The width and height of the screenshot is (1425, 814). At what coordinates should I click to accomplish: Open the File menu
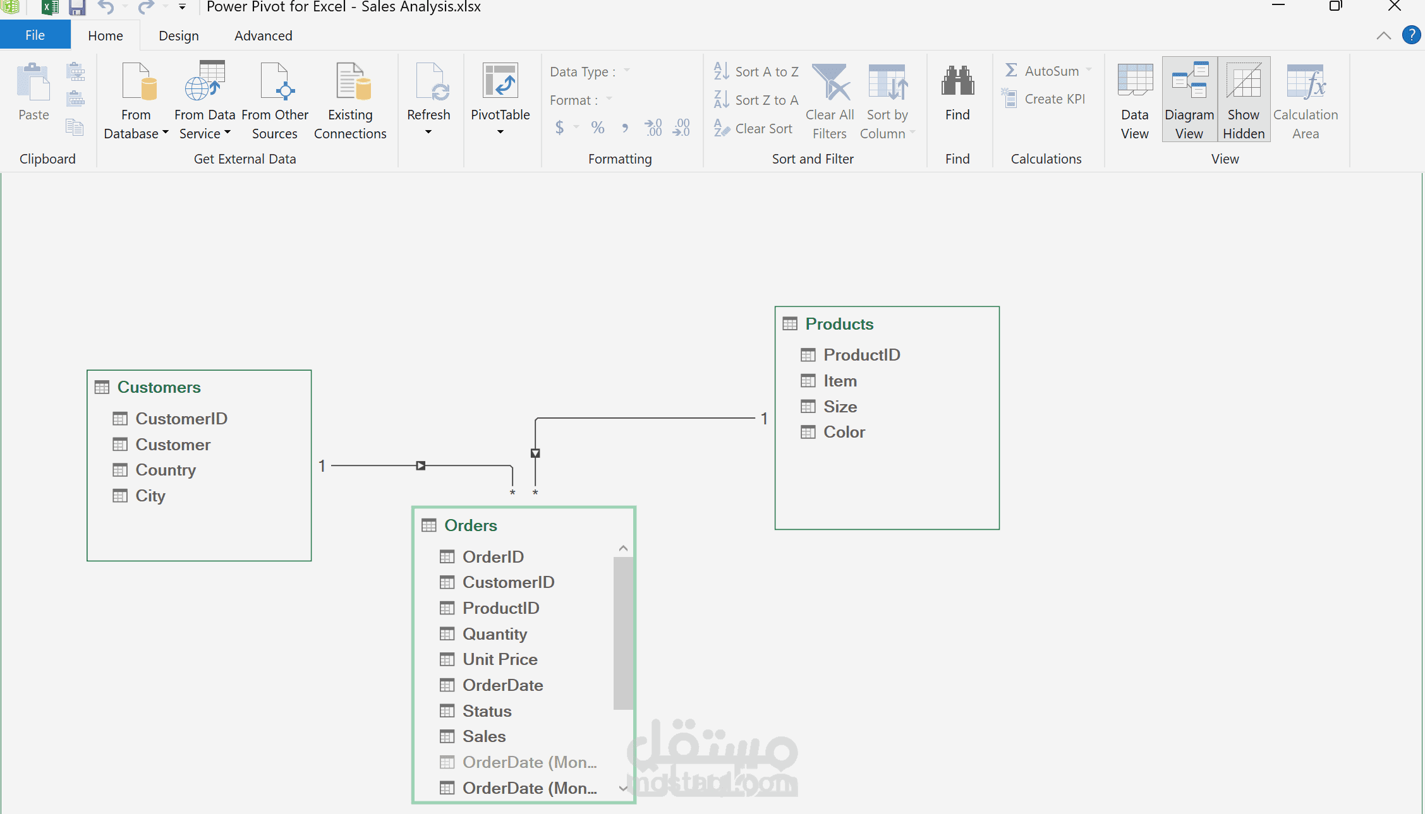pos(35,35)
